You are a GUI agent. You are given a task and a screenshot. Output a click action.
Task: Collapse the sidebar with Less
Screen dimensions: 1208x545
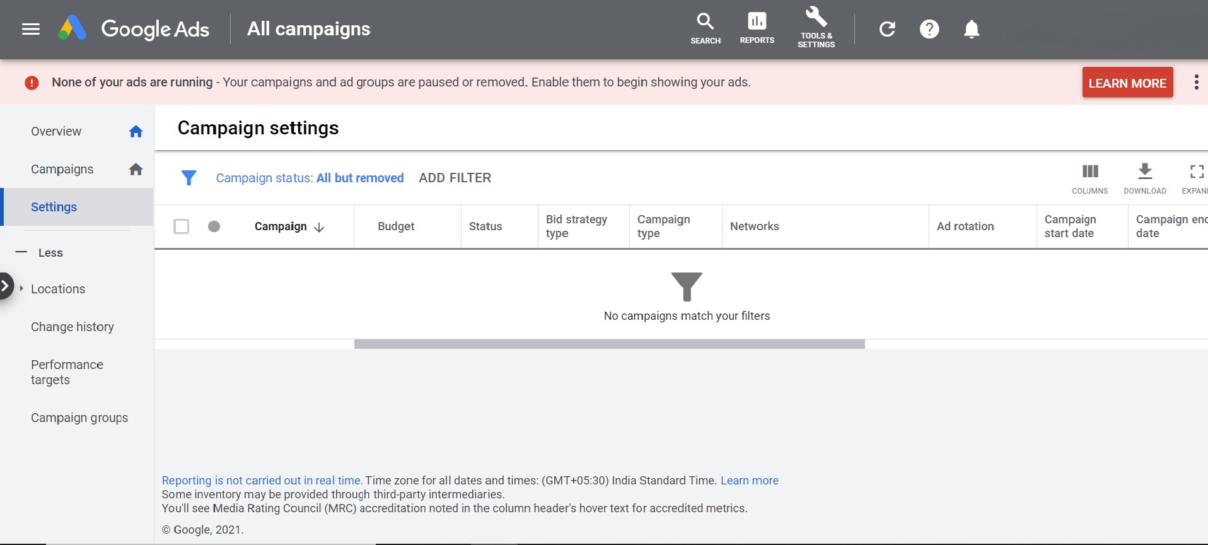pyautogui.click(x=41, y=252)
